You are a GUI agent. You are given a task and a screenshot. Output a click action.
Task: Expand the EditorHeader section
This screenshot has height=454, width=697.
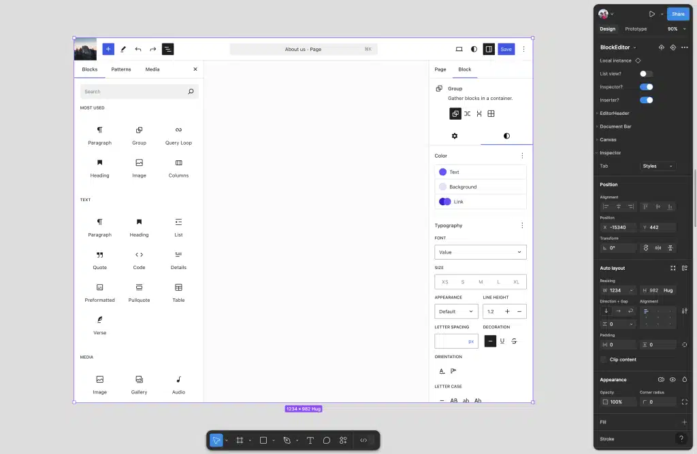(x=614, y=113)
